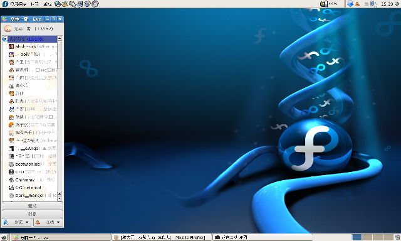Open the volume control speaker icon
The image size is (401, 241).
click(397, 4)
